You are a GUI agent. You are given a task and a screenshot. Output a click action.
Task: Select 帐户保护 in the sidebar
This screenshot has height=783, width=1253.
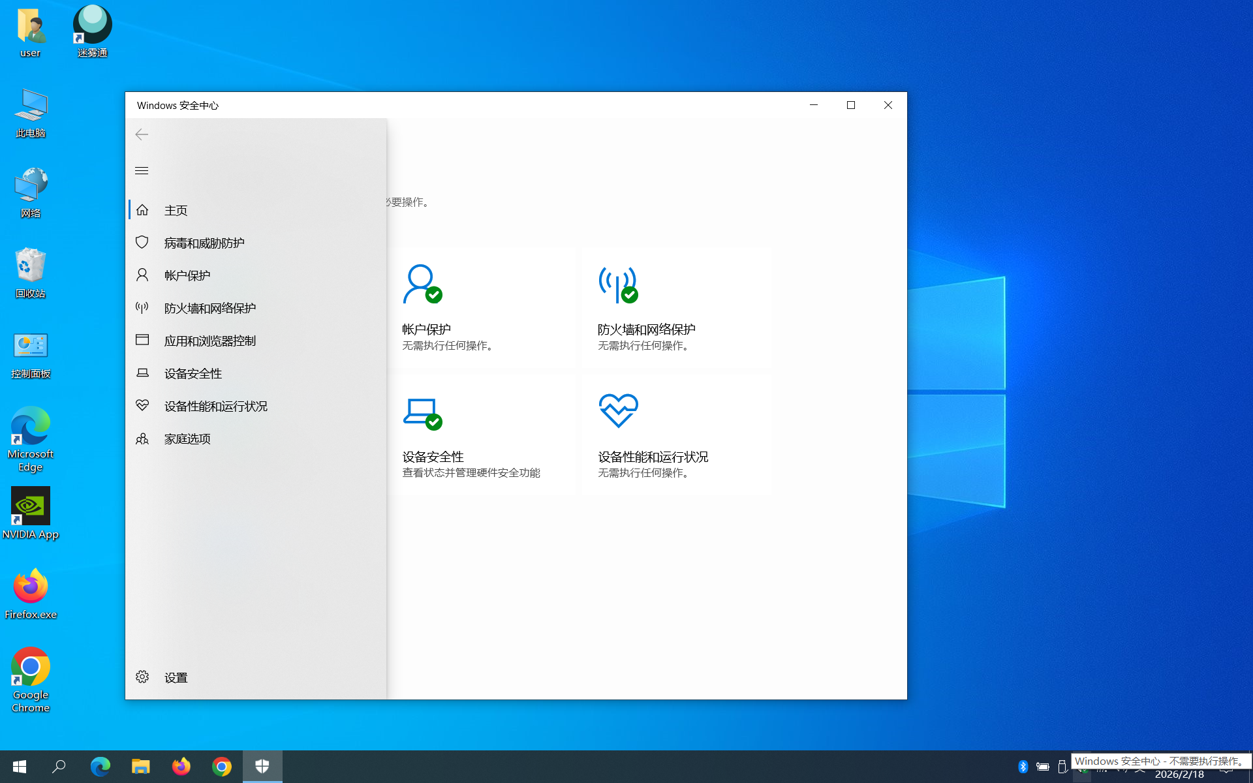187,275
